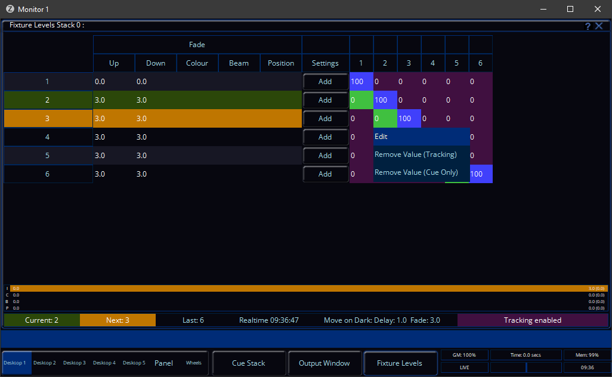Screen dimensions: 612x377
Task: Open the Panel view
Action: pyautogui.click(x=163, y=363)
